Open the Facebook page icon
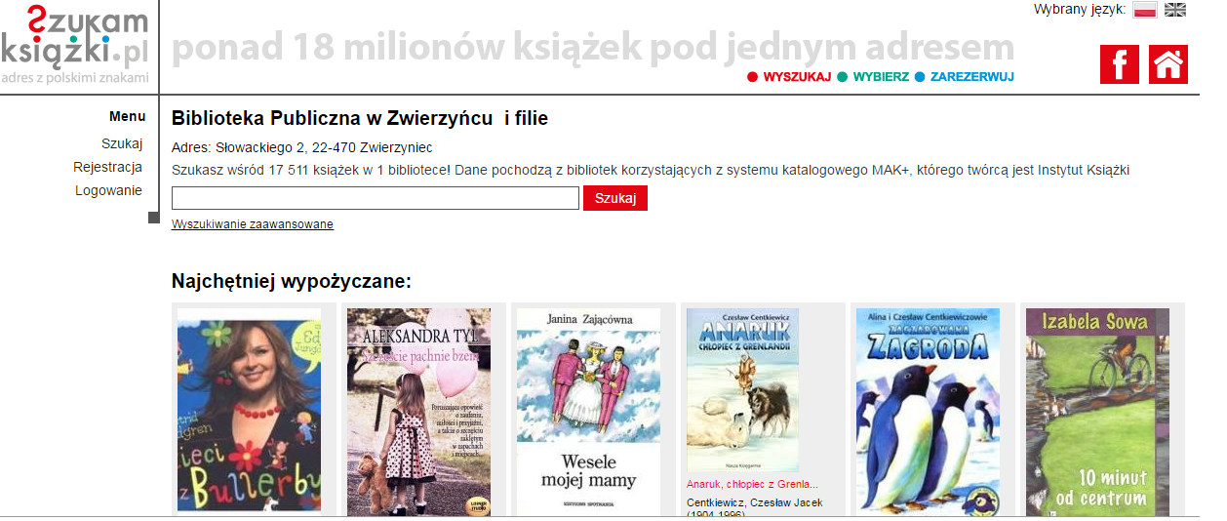Screen dimensions: 1227x521 [1120, 64]
